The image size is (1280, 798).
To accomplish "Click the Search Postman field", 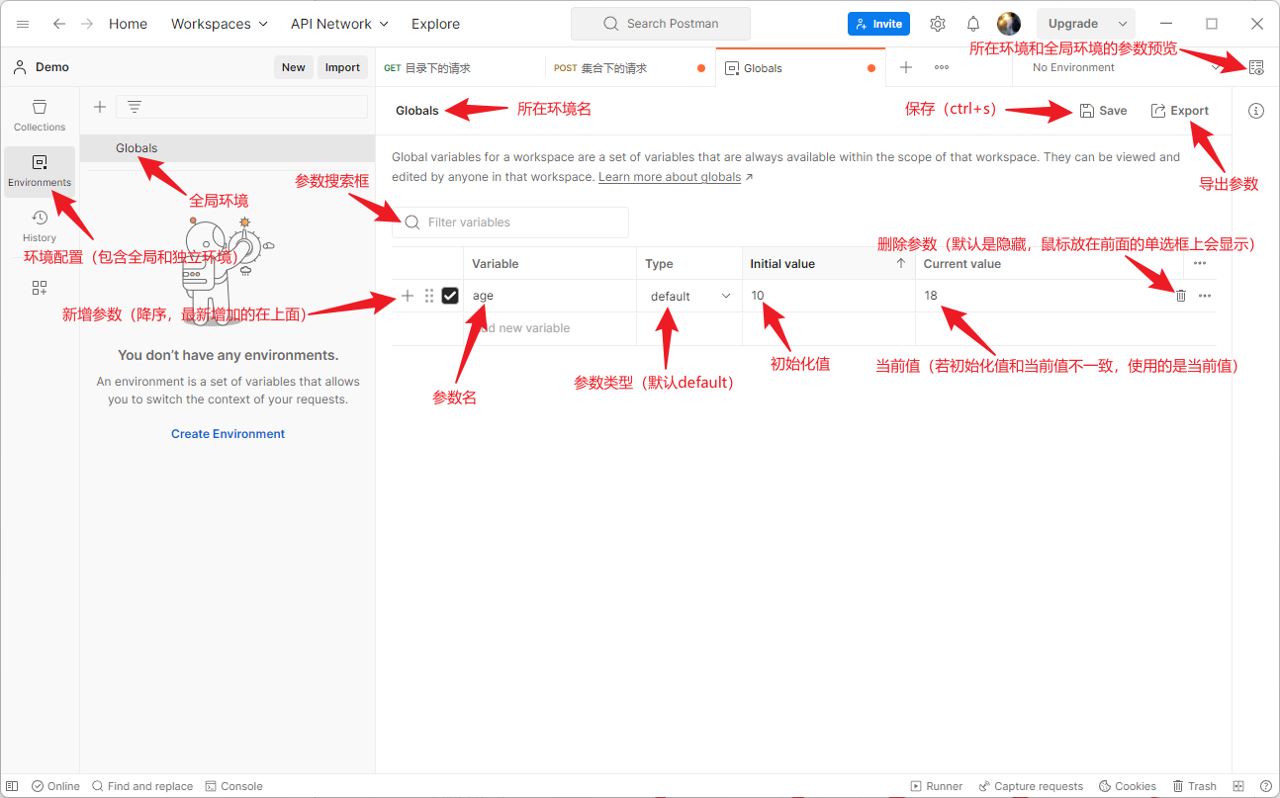I will coord(661,24).
